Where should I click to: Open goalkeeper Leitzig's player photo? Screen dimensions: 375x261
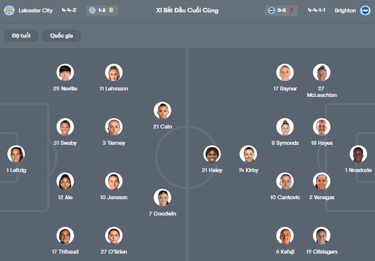tap(16, 154)
